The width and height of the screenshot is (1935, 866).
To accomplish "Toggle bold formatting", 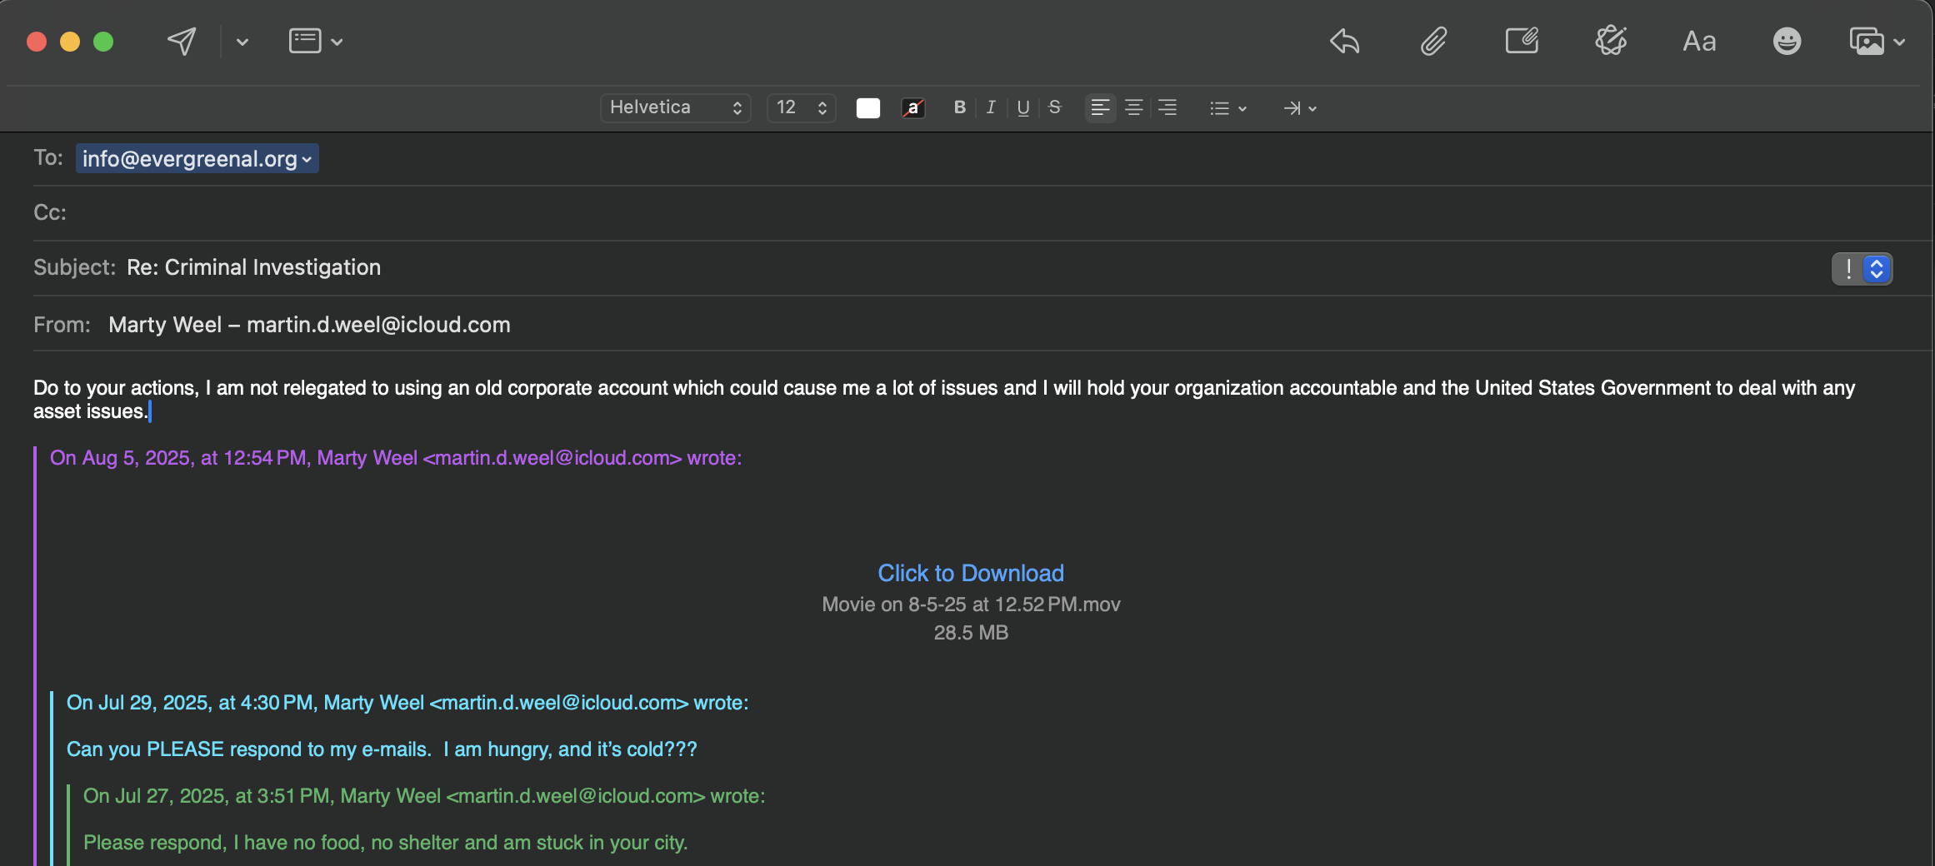I will [959, 107].
